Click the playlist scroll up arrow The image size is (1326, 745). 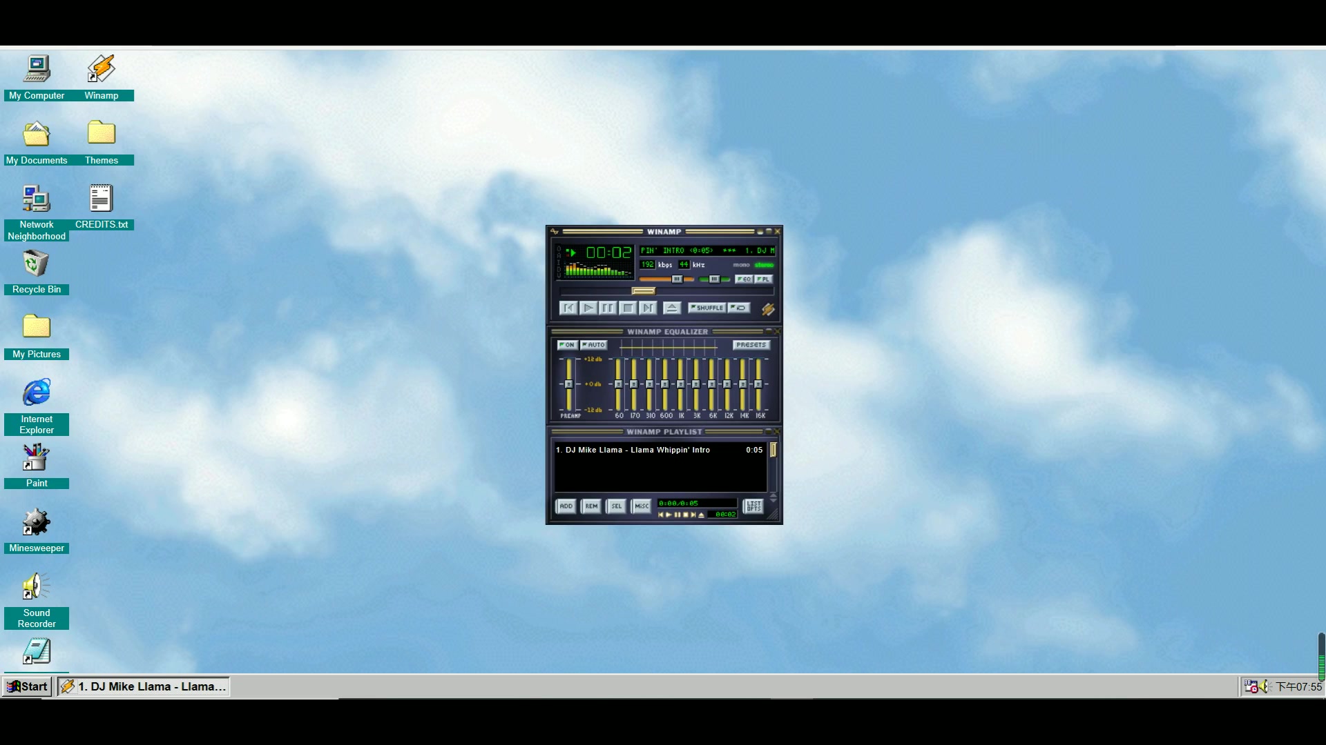click(x=773, y=495)
